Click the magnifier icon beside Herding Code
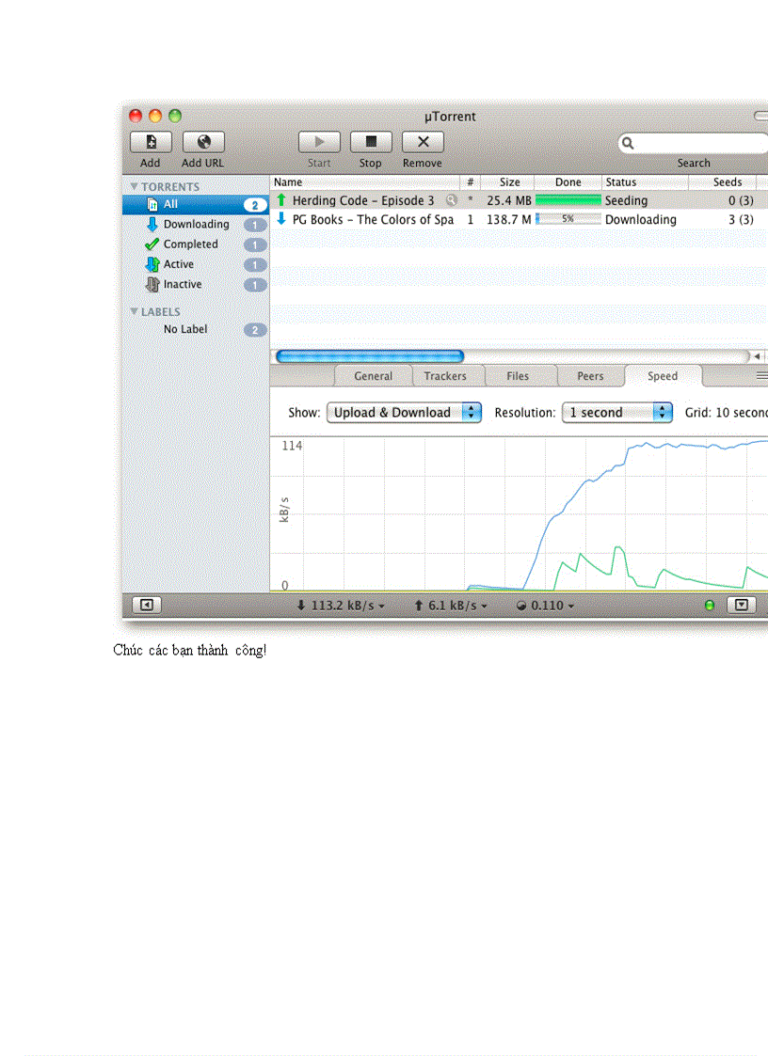Viewport: 768px width, 1056px height. [x=452, y=200]
